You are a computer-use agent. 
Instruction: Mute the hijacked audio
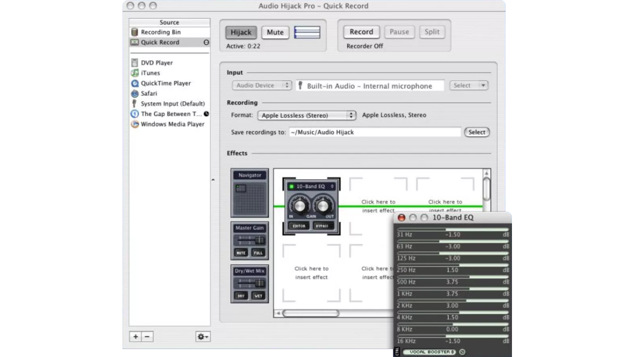275,32
